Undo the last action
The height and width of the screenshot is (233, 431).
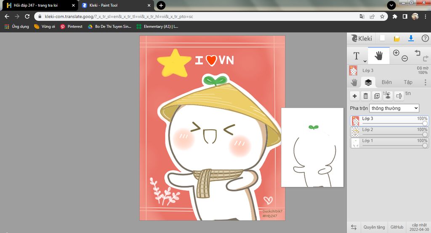418,52
